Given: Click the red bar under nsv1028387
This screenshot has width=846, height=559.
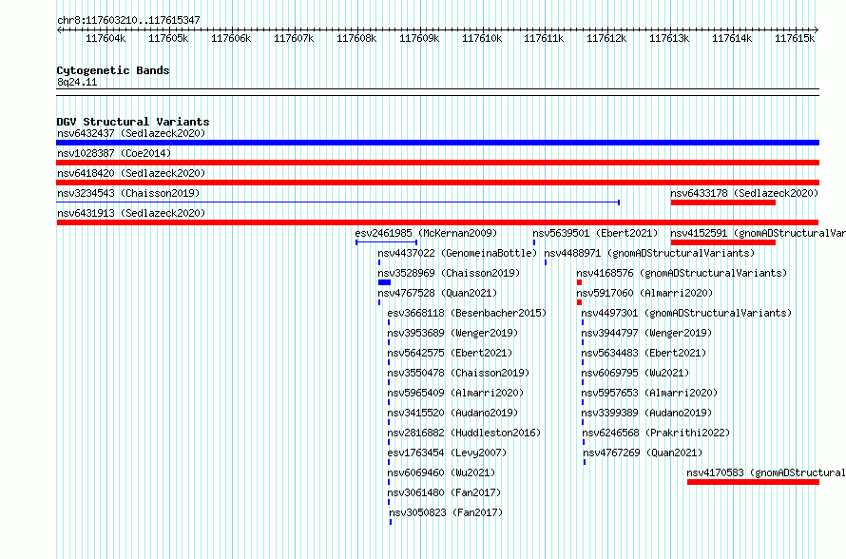Looking at the screenshot, I should click(x=437, y=163).
